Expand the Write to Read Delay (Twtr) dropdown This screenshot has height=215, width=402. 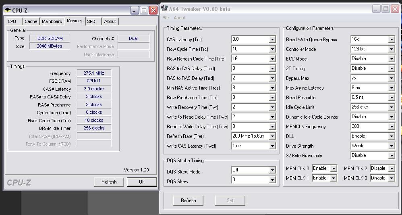tap(272, 117)
